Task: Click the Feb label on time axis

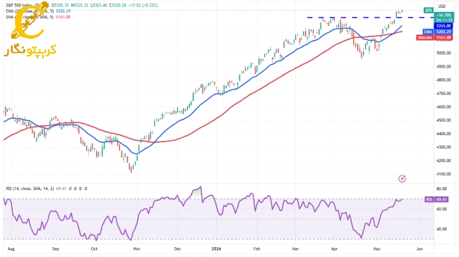Action: 257,249
